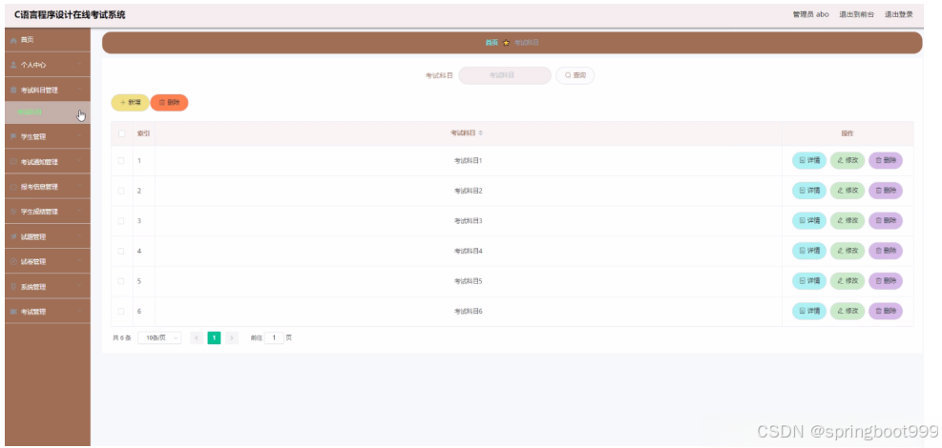Click the flag icon beside 学生管理
This screenshot has width=942, height=448.
[x=13, y=136]
